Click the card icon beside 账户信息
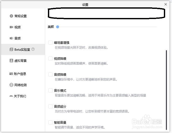Image resolution: width=172 pixels, height=133 pixels. [x=11, y=74]
